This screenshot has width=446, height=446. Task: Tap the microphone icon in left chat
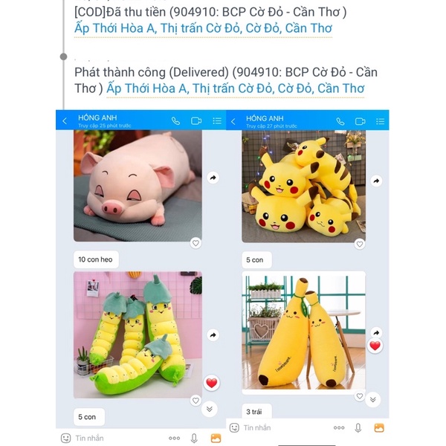pos(194,439)
